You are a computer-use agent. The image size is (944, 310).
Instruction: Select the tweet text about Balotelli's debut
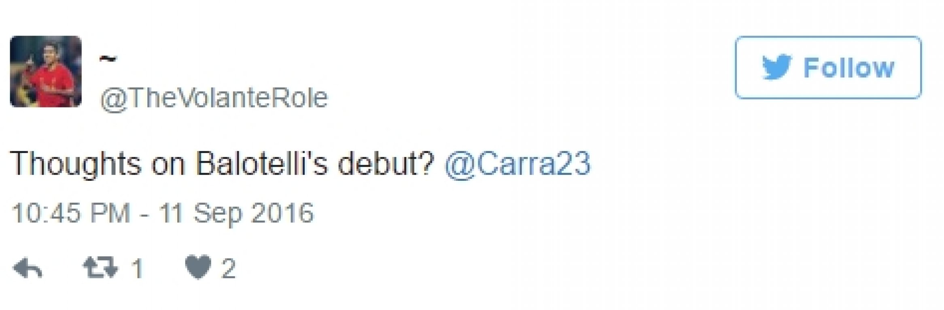point(300,164)
